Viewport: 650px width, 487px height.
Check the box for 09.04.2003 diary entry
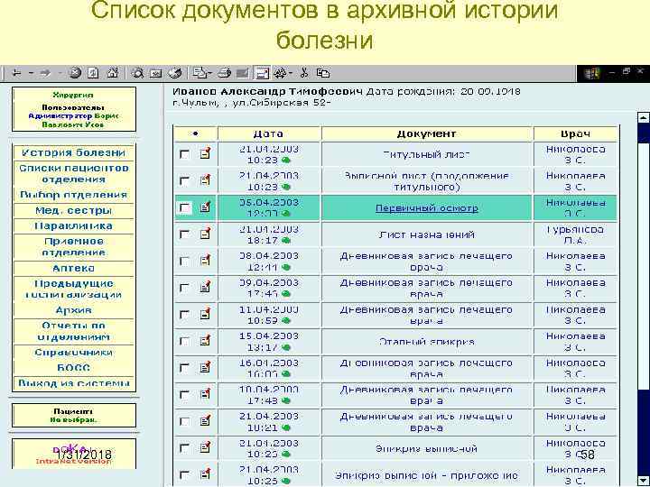click(x=184, y=288)
